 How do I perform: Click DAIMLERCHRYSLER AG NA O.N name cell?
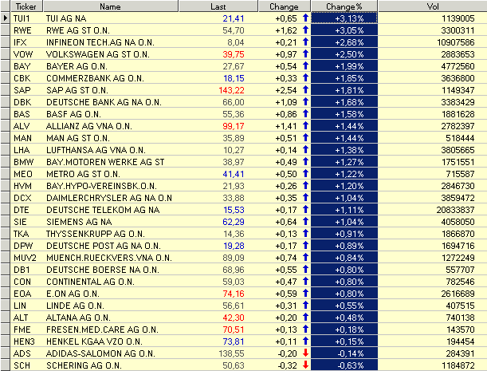coord(109,198)
